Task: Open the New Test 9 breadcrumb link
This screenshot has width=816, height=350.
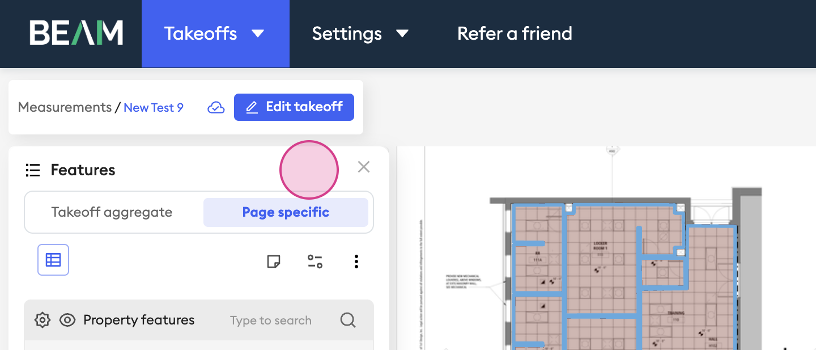Action: click(154, 107)
